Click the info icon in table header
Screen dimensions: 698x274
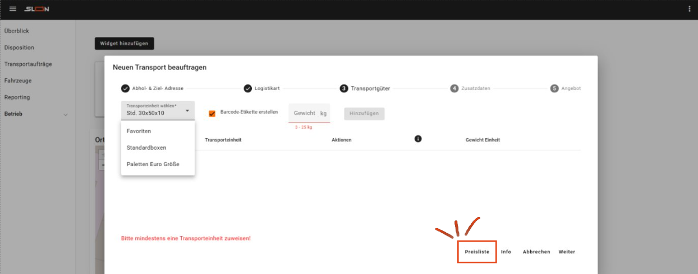[x=418, y=139]
